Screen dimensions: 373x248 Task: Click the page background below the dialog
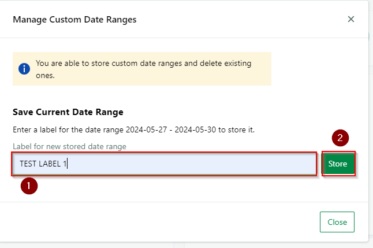point(95,245)
